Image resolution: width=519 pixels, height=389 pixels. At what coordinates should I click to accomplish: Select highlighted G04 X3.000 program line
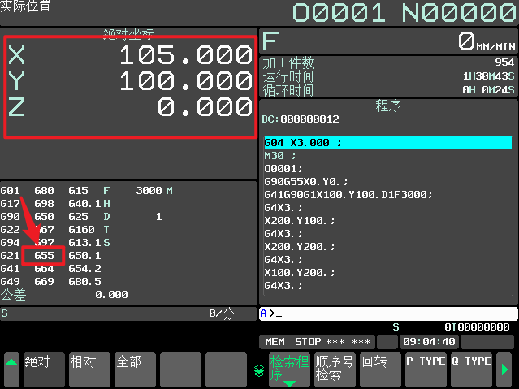point(387,143)
